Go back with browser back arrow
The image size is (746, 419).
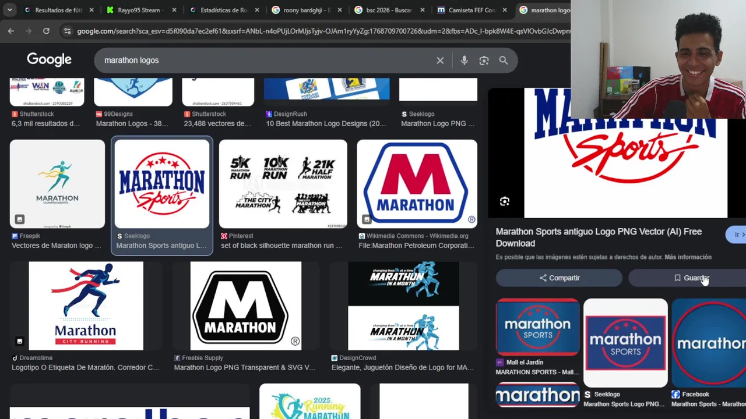pyautogui.click(x=10, y=31)
